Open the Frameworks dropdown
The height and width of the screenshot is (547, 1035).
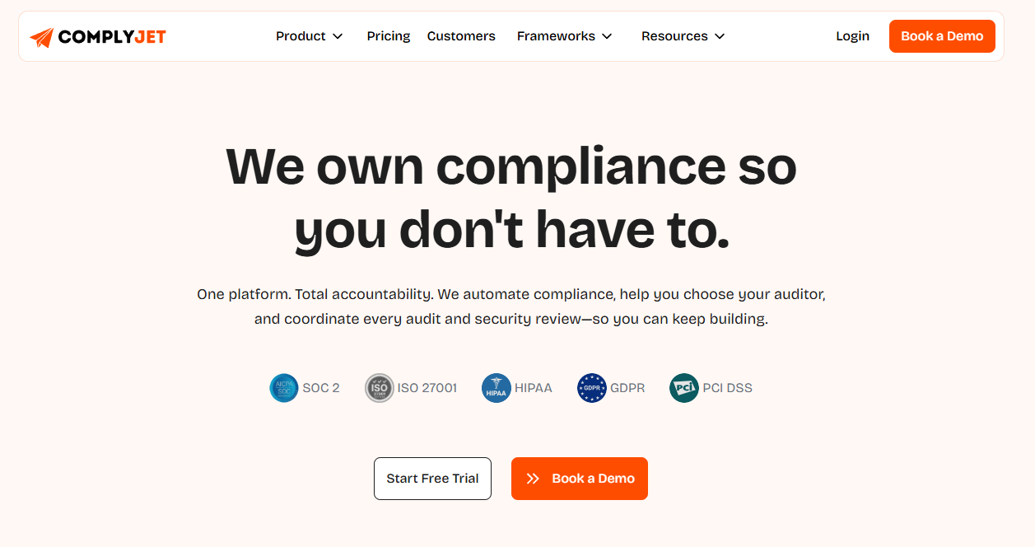[565, 35]
